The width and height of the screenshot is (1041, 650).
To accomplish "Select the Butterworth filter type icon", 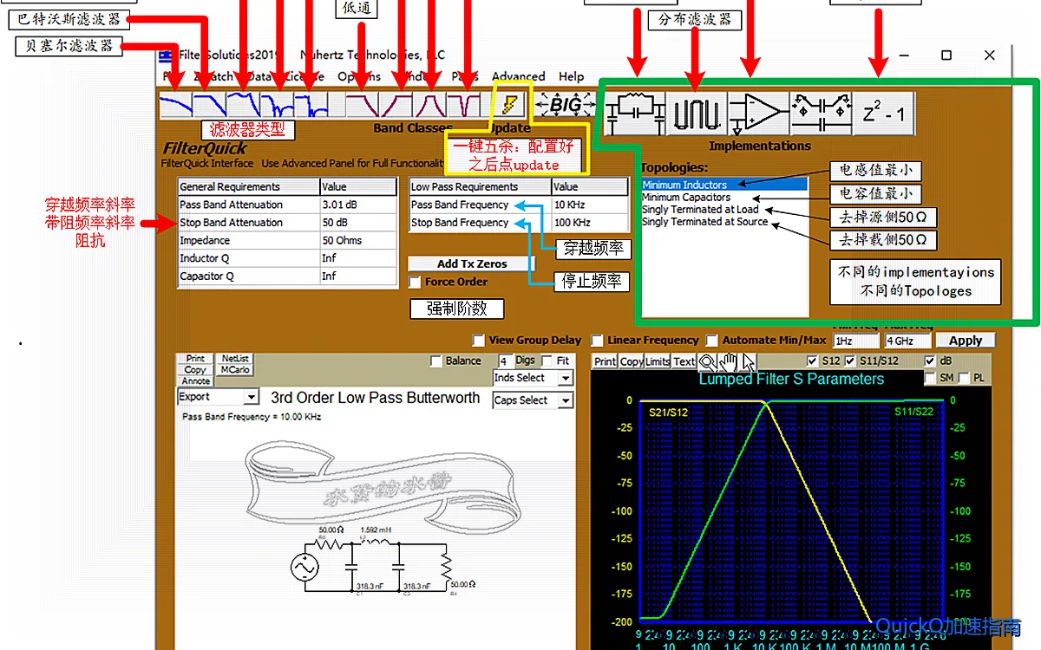I will [x=209, y=105].
